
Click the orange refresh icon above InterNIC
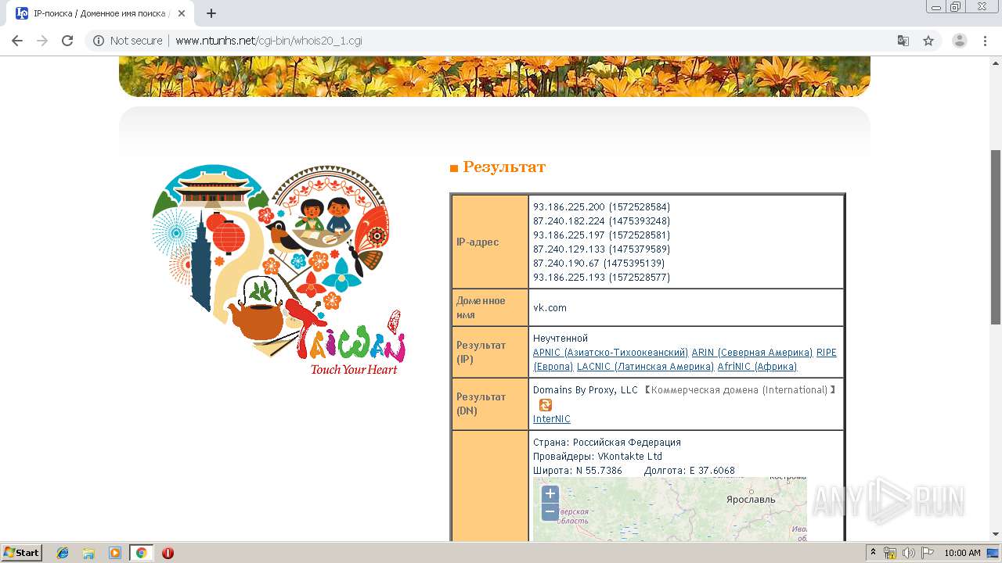tap(546, 404)
